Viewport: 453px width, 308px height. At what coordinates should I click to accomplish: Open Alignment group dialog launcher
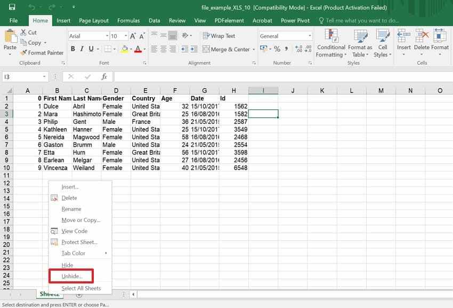254,63
